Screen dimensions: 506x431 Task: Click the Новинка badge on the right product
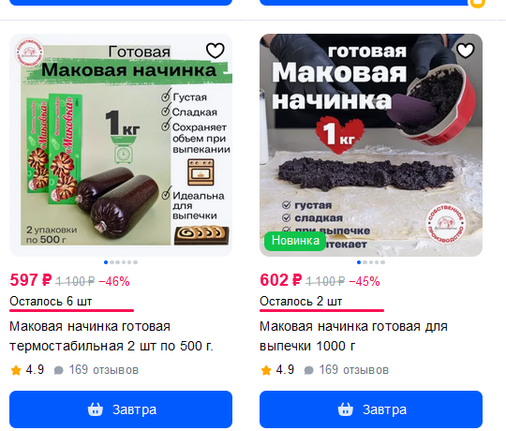tap(295, 241)
